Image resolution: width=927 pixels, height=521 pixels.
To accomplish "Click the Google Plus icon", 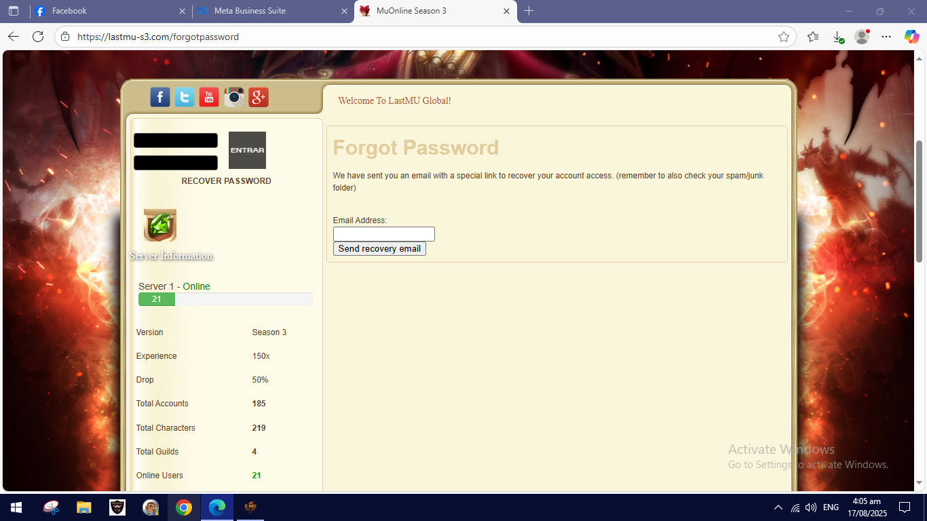I will 259,97.
